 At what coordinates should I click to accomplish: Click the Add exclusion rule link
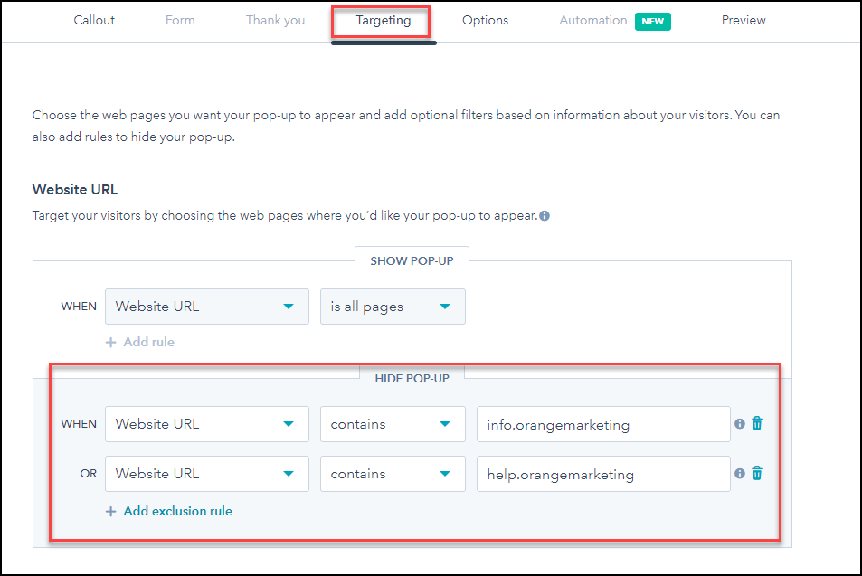[x=168, y=511]
